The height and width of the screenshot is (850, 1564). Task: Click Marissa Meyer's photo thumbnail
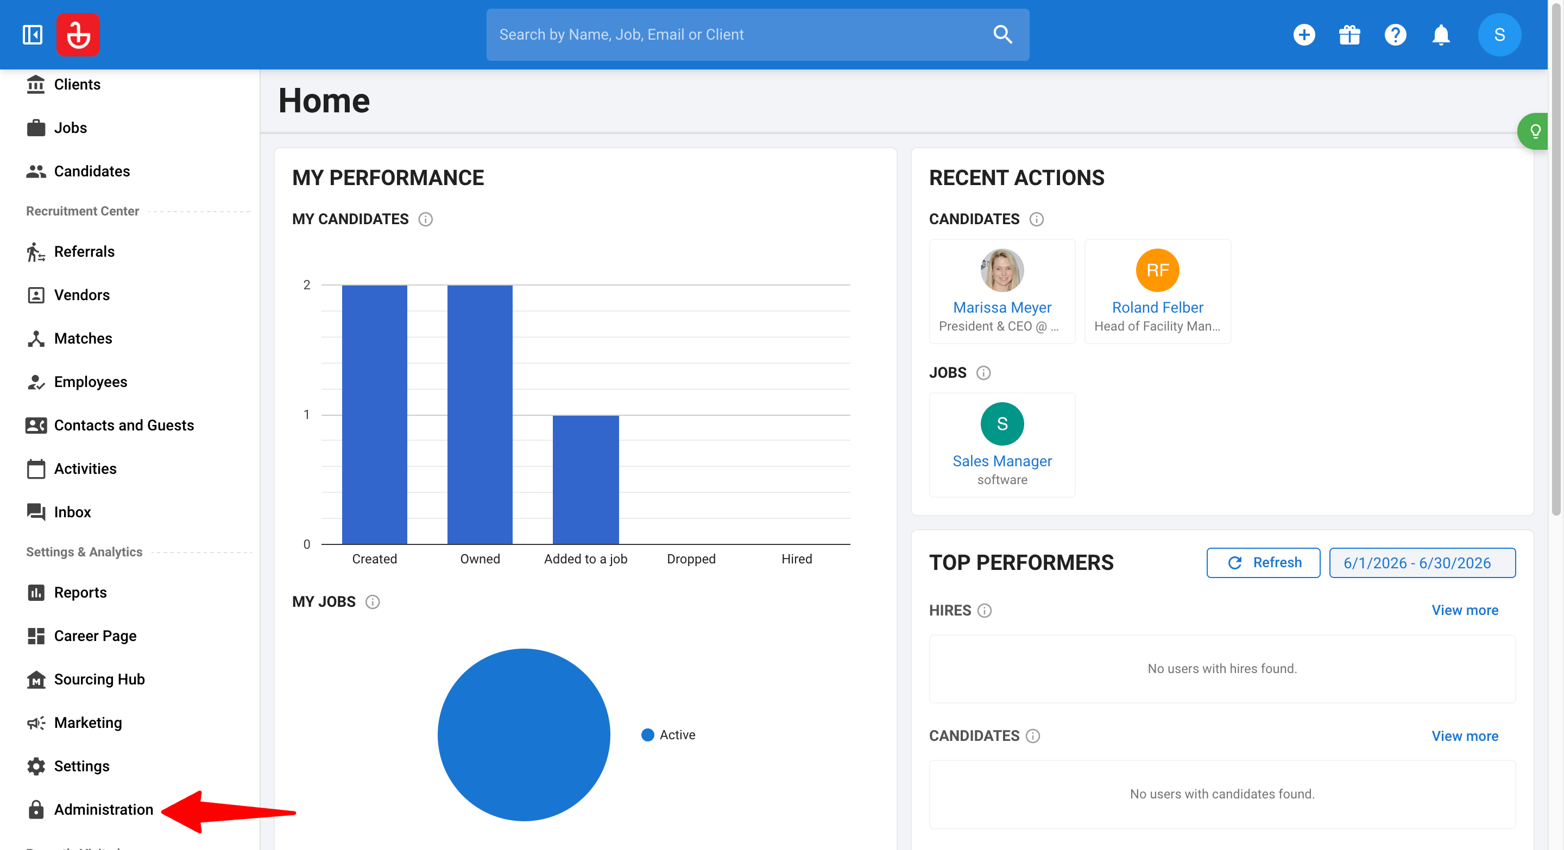click(1002, 270)
